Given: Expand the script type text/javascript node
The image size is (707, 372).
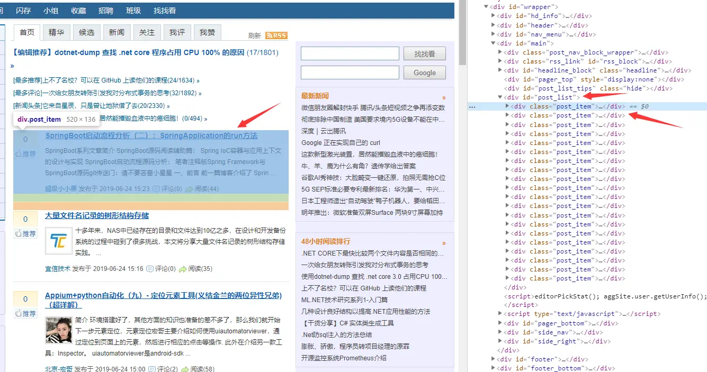Looking at the screenshot, I should click(x=500, y=314).
